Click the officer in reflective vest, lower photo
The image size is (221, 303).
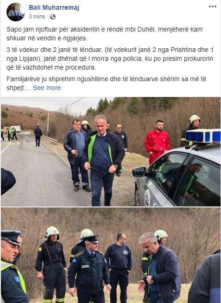[12, 267]
